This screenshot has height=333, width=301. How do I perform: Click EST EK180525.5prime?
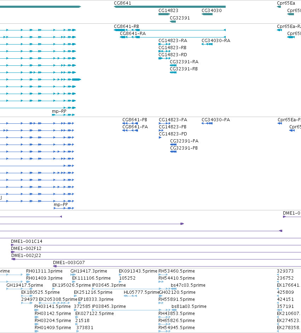pyautogui.click(x=40, y=292)
